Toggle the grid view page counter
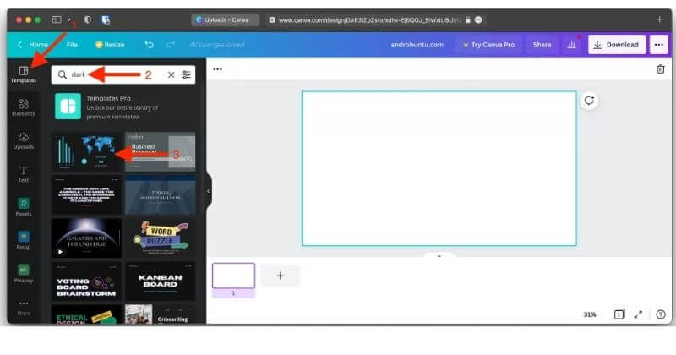Viewport: 676px width, 355px height. tap(619, 314)
